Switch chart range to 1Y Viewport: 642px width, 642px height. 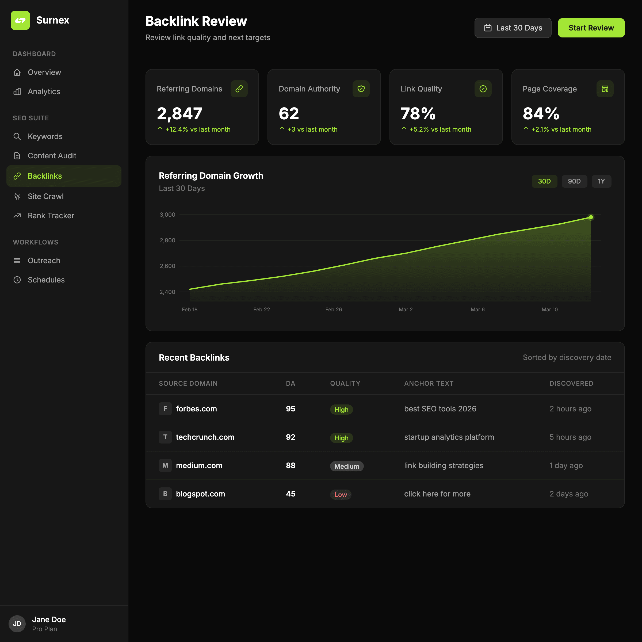pos(601,181)
